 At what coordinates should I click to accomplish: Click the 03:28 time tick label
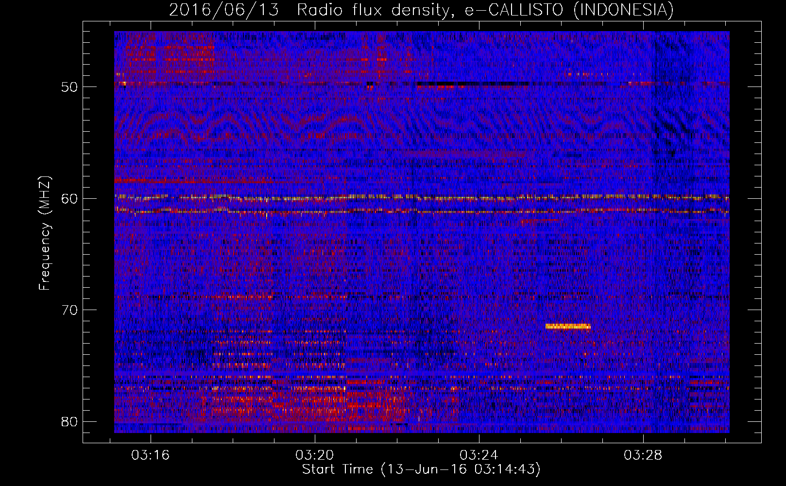(643, 455)
